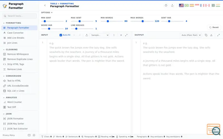Go back using the header arrow

click(45, 5)
